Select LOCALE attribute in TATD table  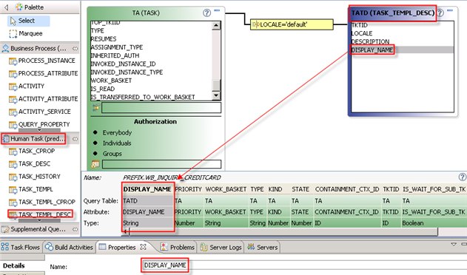pyautogui.click(x=362, y=33)
